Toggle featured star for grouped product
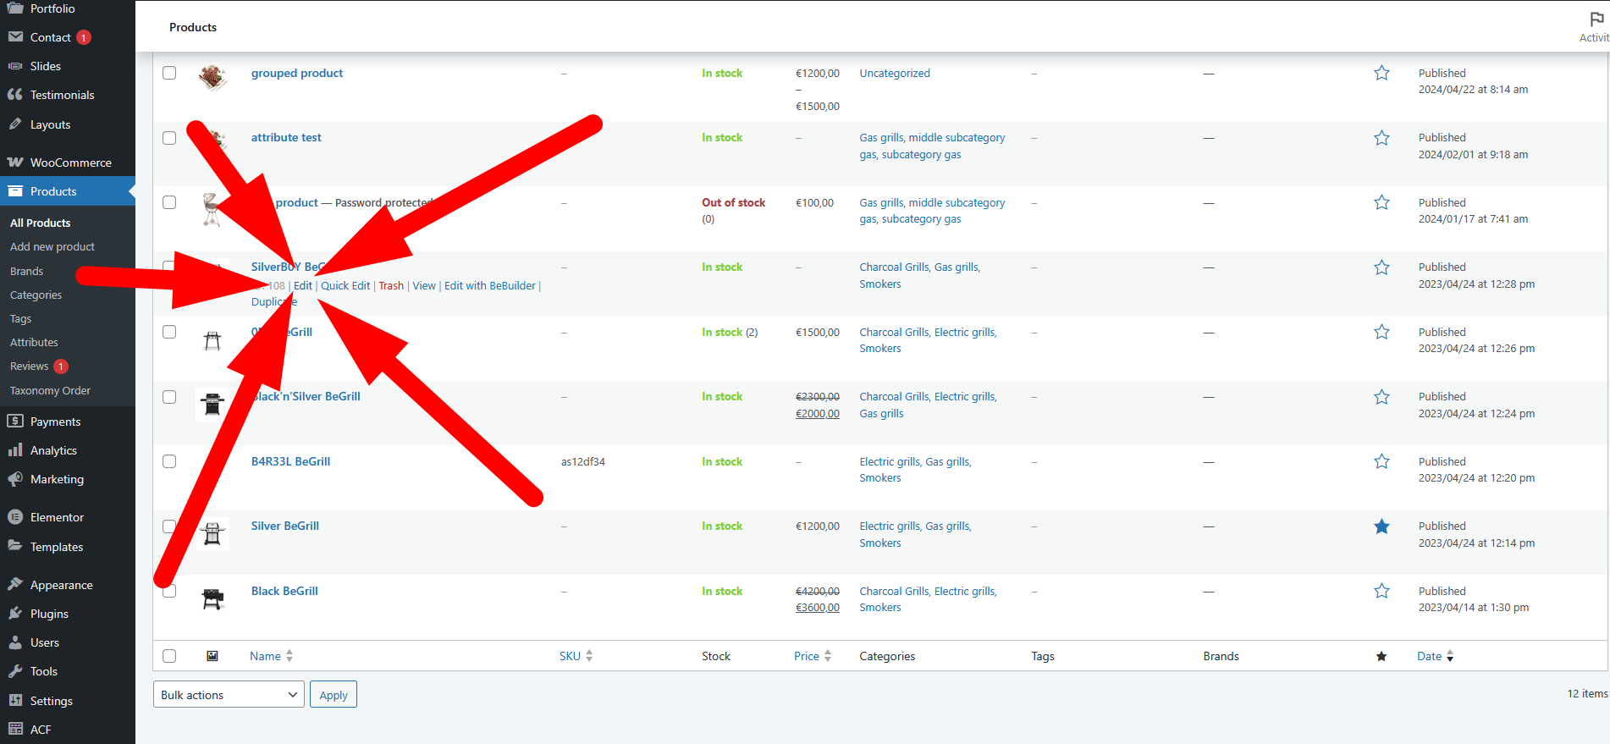1610x744 pixels. (1381, 73)
